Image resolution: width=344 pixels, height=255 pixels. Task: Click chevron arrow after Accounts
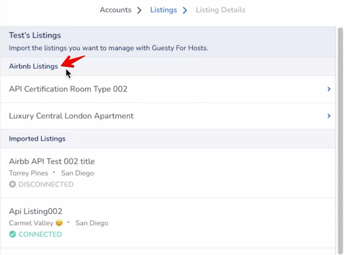coord(139,10)
